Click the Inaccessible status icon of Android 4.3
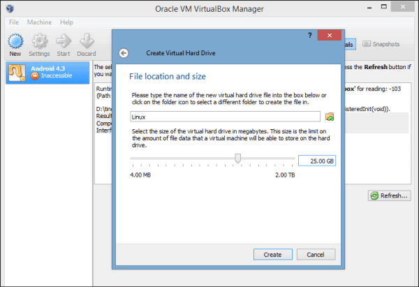 point(35,76)
